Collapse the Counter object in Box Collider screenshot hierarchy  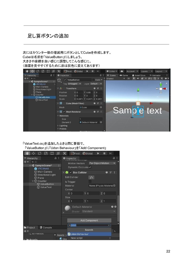33,181
